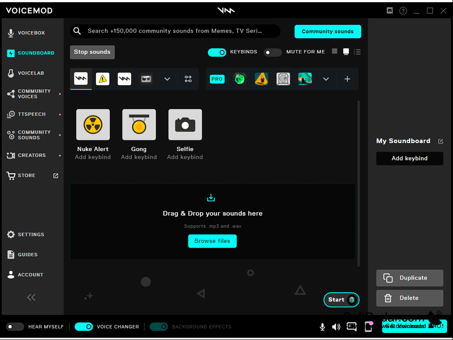The image size is (453, 340).
Task: Duplicate the current soundboard
Action: pos(410,278)
